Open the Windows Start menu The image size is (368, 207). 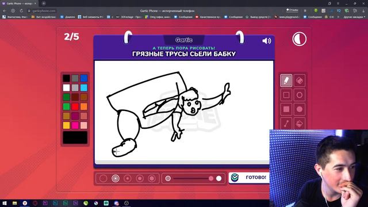5,203
